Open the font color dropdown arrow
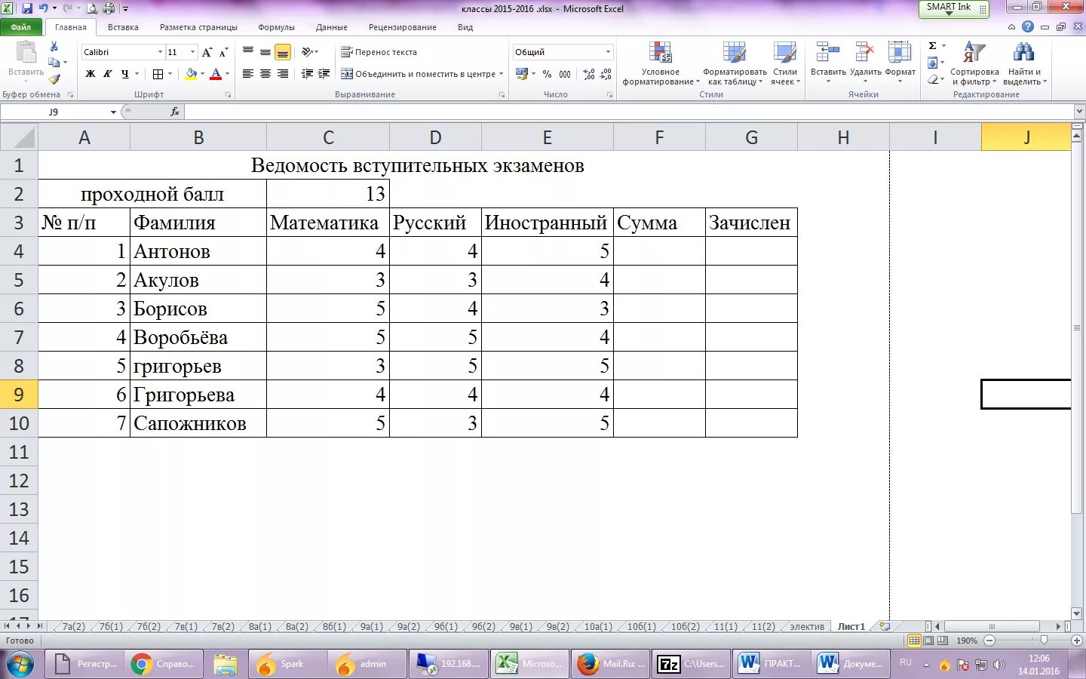The width and height of the screenshot is (1086, 679). (x=227, y=74)
